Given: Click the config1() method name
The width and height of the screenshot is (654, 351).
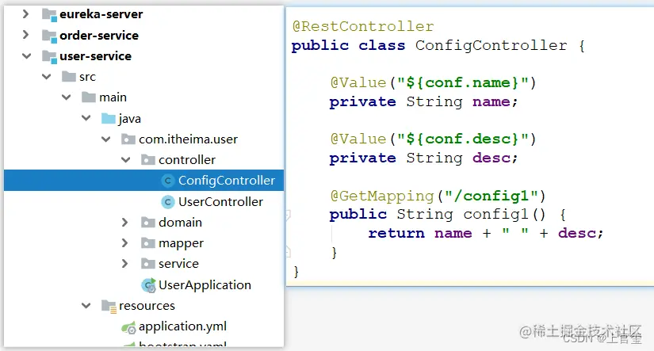Looking at the screenshot, I should click(495, 214).
